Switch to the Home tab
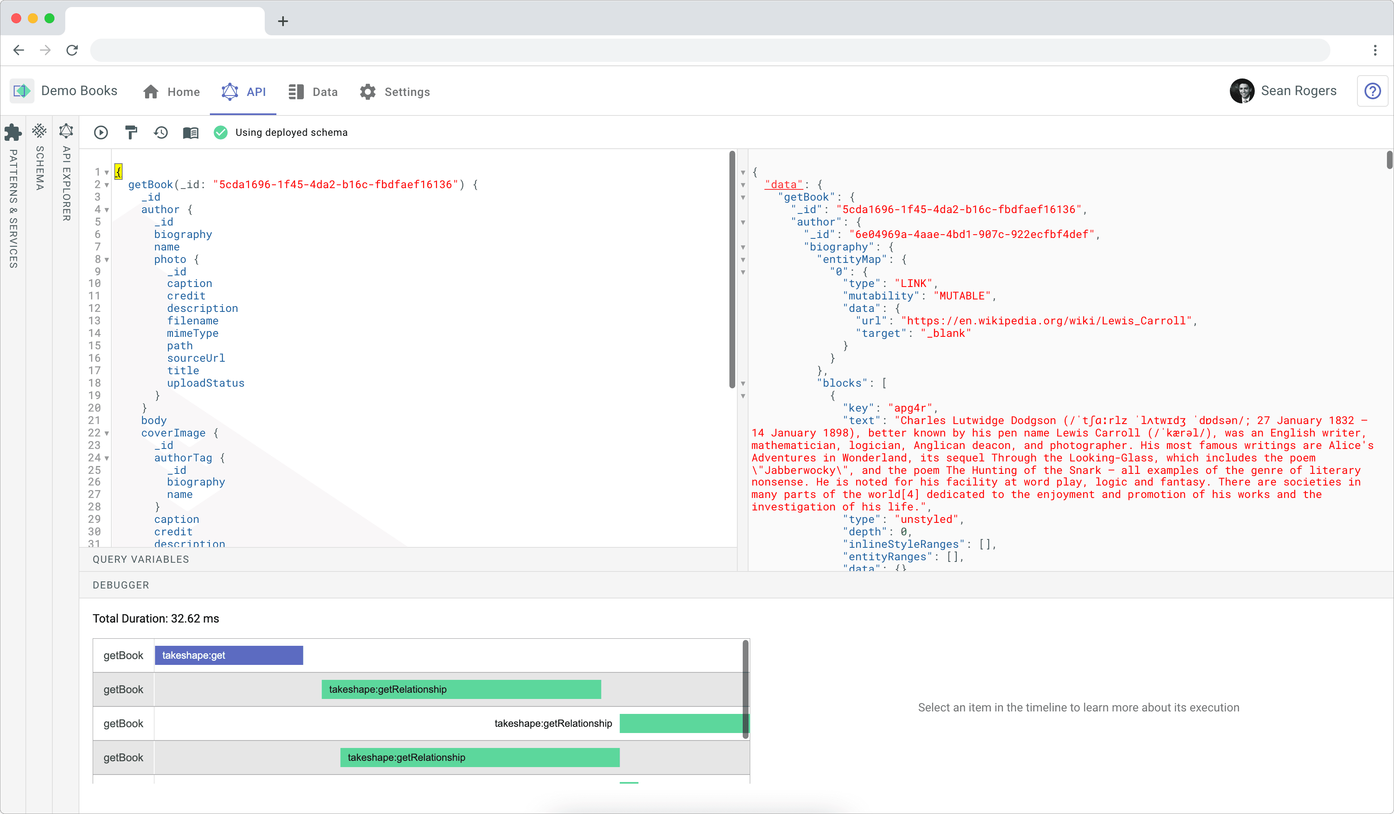This screenshot has width=1394, height=814. pyautogui.click(x=171, y=92)
